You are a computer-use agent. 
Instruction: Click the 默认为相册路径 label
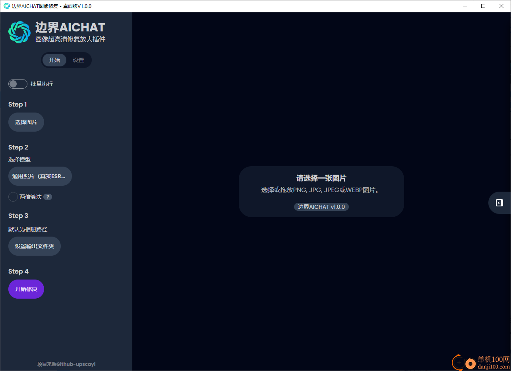coord(28,229)
